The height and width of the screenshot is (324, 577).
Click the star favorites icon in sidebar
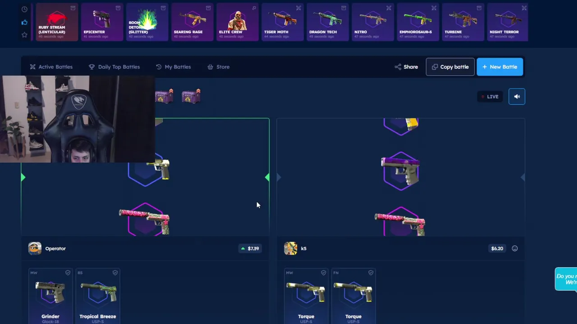[24, 35]
